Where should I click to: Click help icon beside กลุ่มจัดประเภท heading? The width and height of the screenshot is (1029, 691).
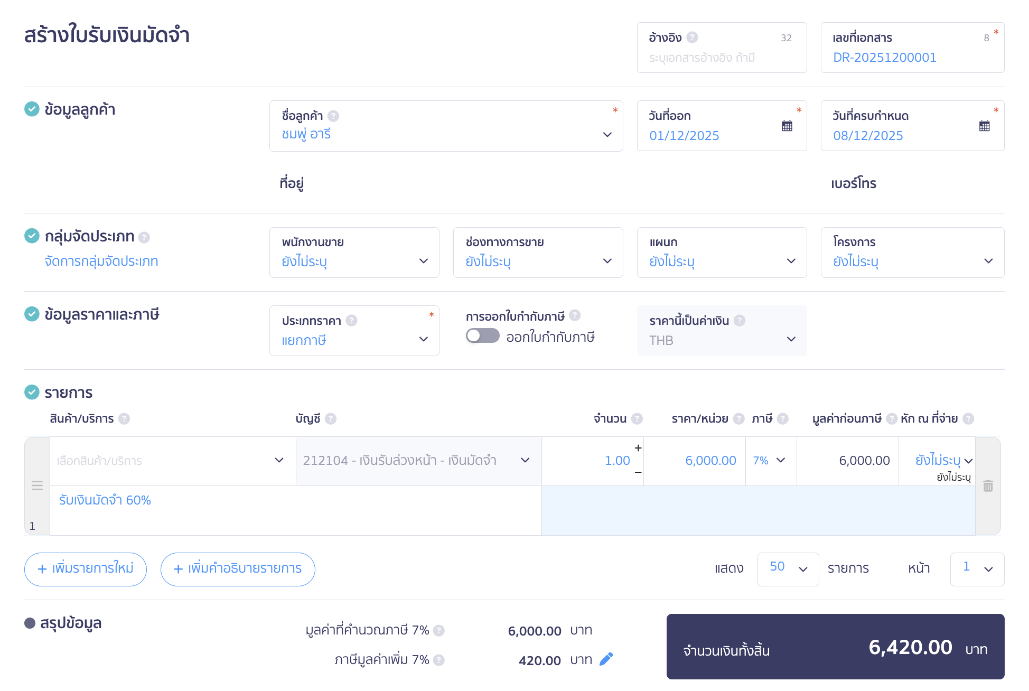[x=144, y=237]
